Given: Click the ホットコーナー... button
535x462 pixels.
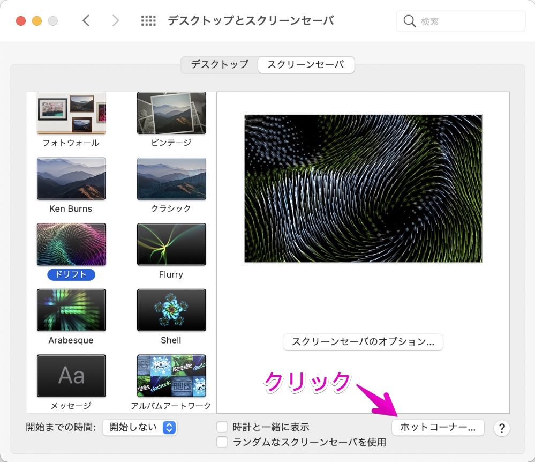Looking at the screenshot, I should (x=438, y=427).
